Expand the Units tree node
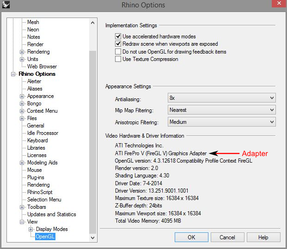The width and height of the screenshot is (287, 249). pos(22,59)
